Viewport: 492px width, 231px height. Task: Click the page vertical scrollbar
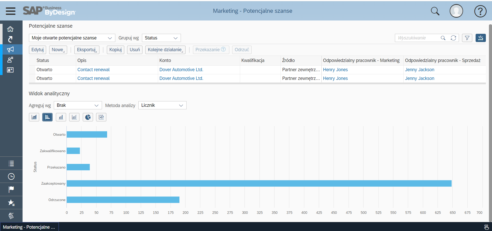(x=490, y=123)
